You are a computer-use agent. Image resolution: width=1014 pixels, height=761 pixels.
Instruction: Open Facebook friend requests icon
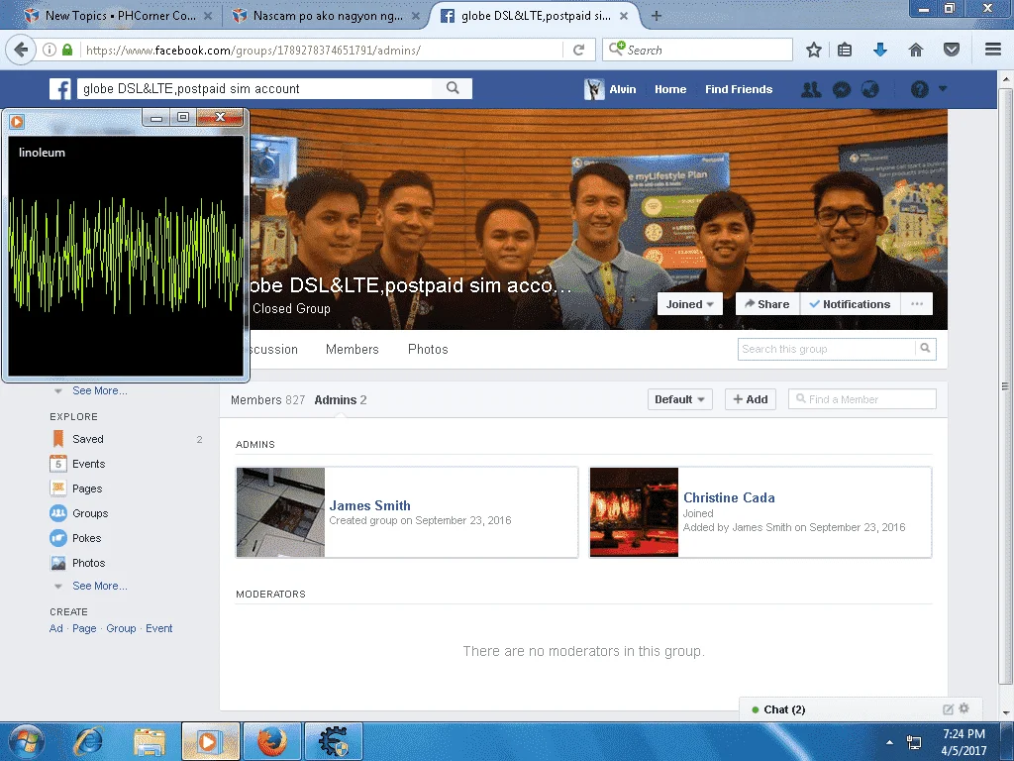coord(811,89)
